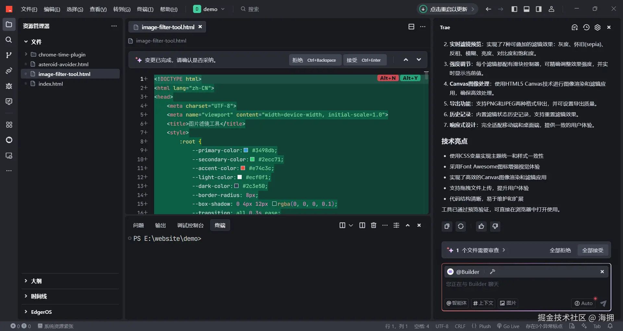Open chat history in Trae panel
623x331 pixels.
[586, 27]
